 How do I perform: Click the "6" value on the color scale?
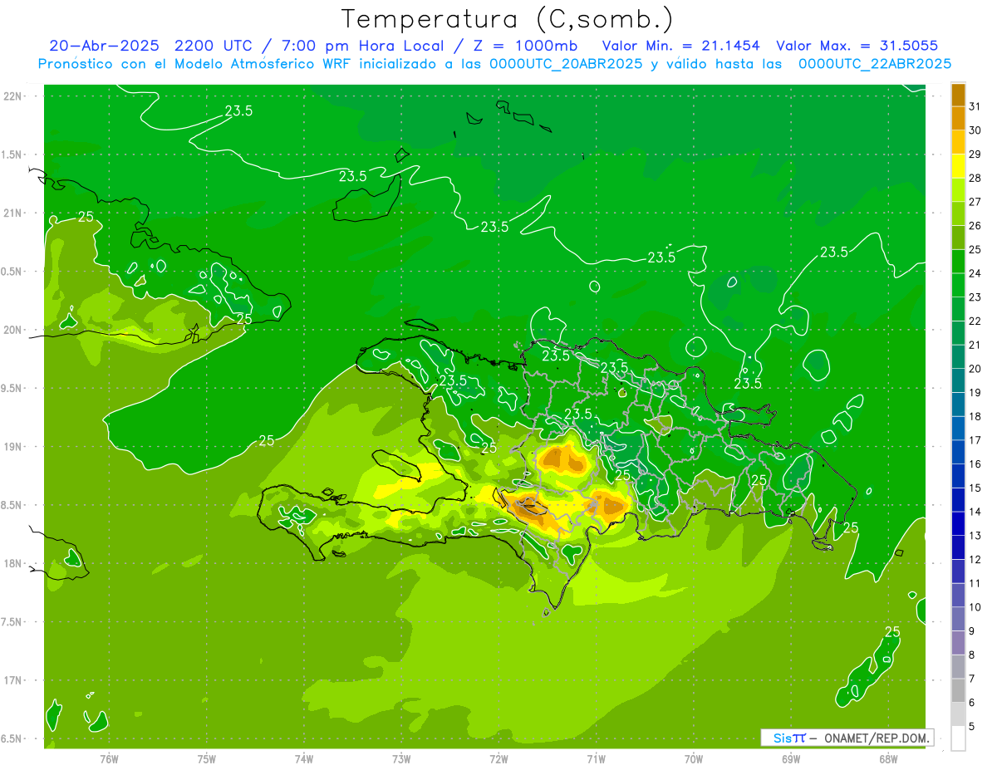[x=972, y=703]
